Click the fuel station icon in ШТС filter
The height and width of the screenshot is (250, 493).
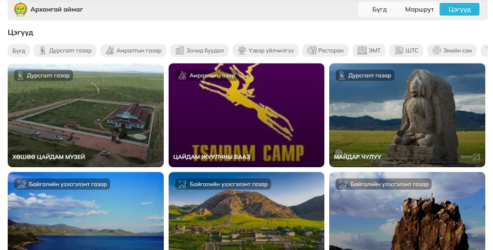click(x=399, y=50)
